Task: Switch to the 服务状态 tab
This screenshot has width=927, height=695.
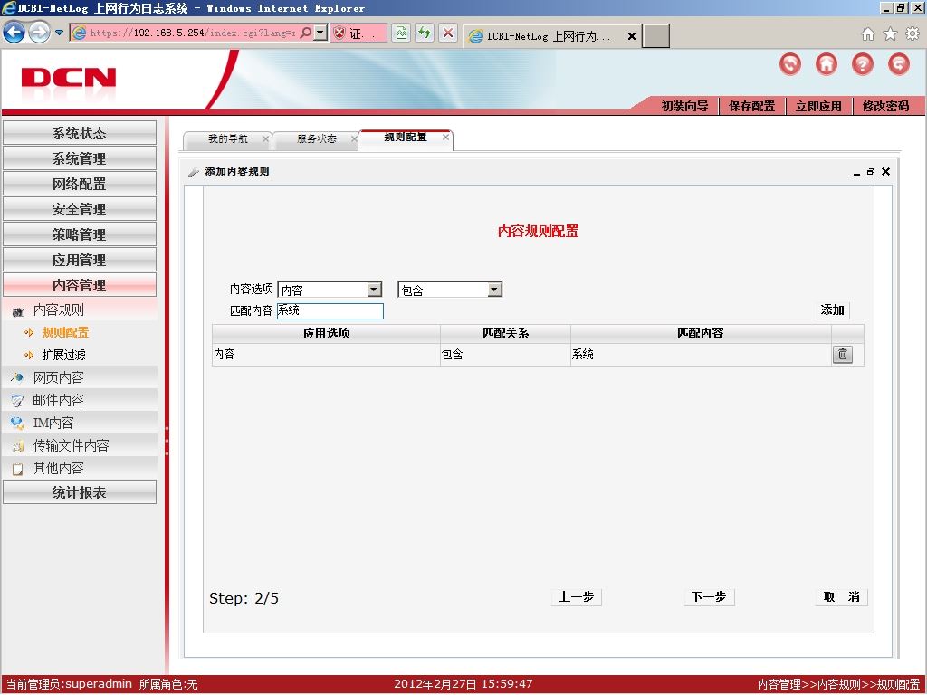Action: click(x=316, y=138)
